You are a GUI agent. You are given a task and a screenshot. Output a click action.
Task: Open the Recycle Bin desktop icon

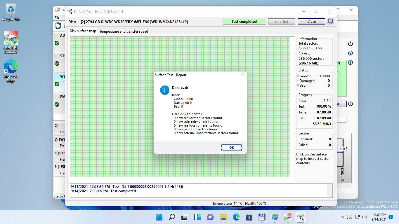(11, 13)
